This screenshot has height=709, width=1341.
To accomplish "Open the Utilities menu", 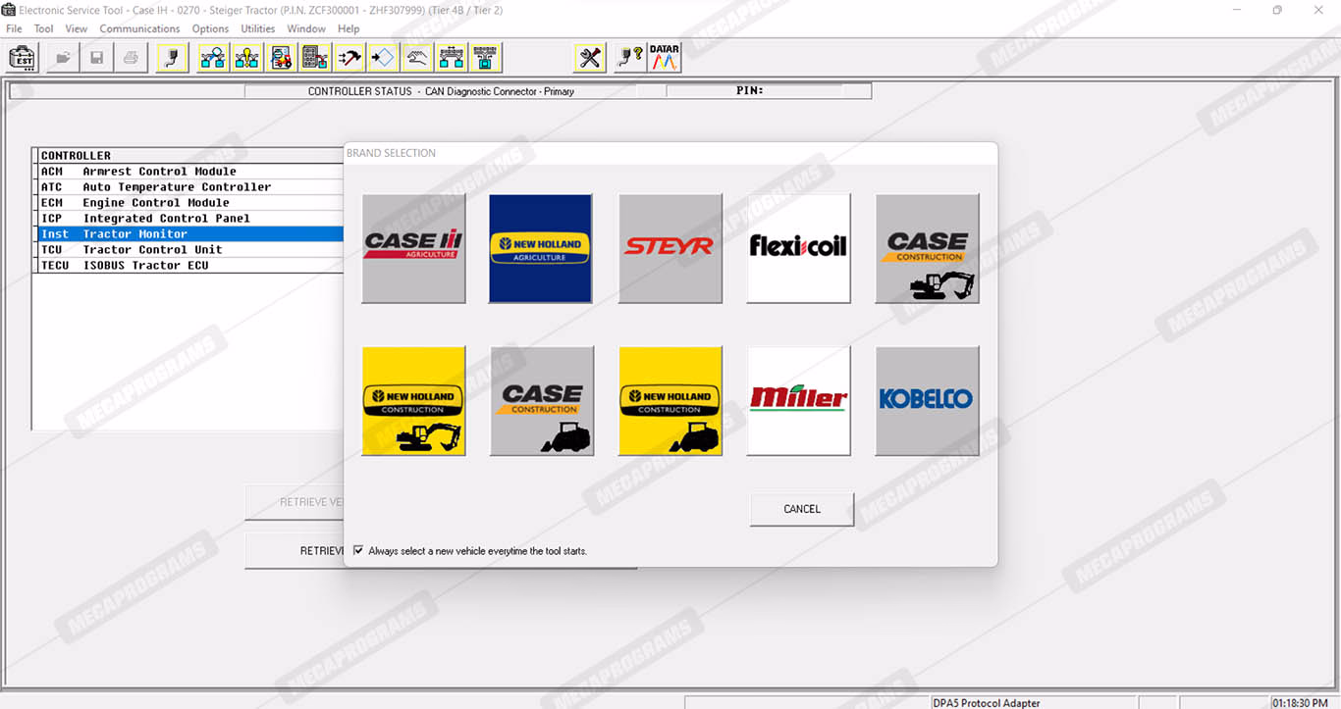I will [258, 28].
